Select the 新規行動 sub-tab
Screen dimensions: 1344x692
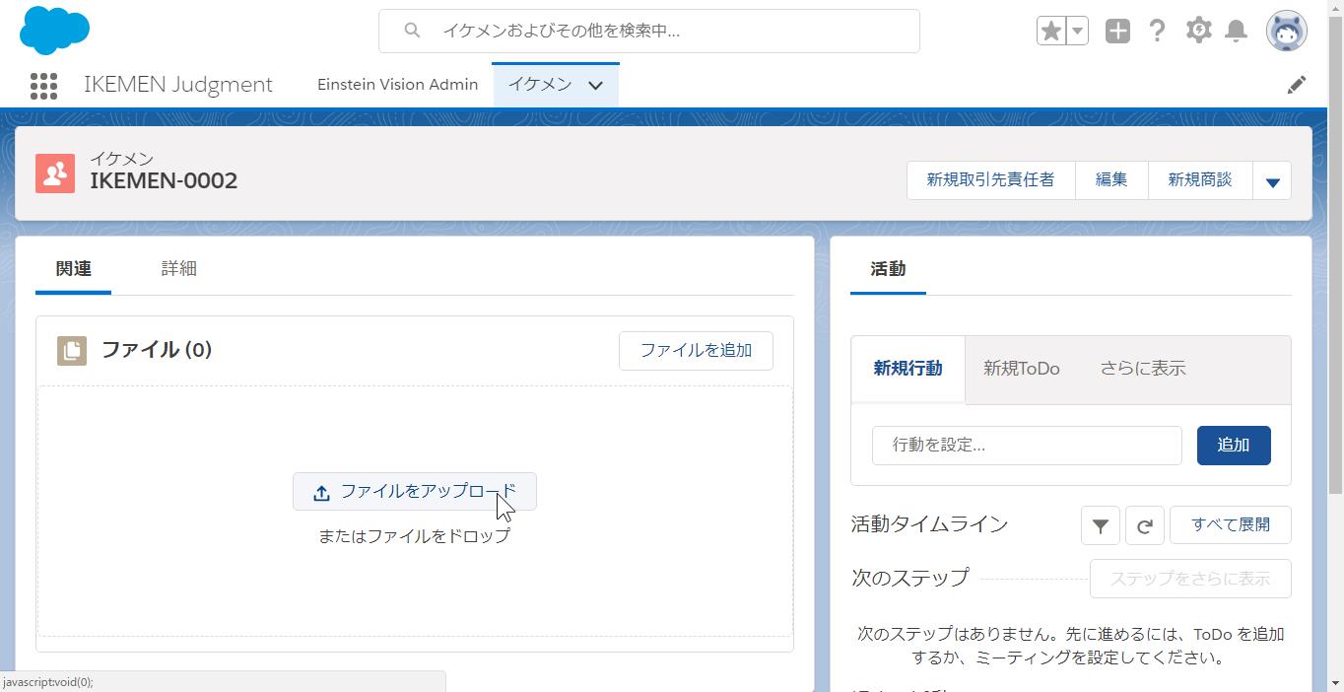pos(907,369)
